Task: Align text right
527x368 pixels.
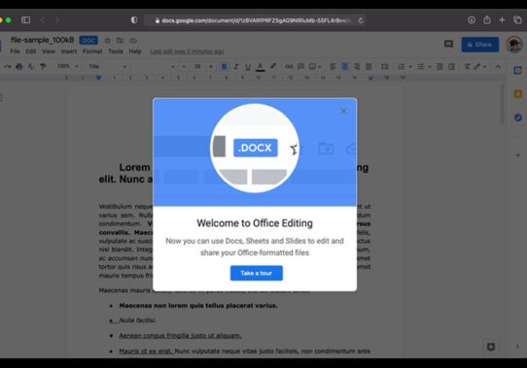Action: pos(357,66)
